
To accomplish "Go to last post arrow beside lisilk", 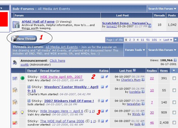I will tap(143, 124).
